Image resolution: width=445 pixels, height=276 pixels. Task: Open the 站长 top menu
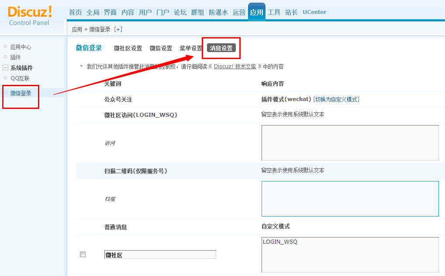(x=291, y=12)
